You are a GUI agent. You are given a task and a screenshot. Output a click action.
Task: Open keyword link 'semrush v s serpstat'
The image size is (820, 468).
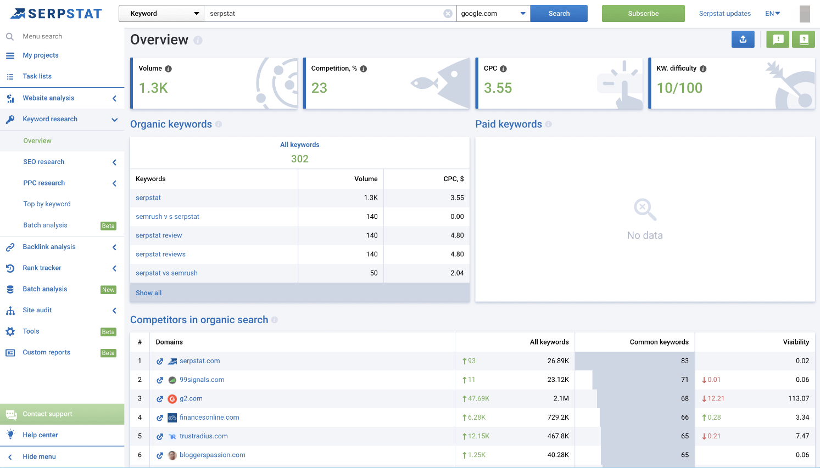coord(168,217)
